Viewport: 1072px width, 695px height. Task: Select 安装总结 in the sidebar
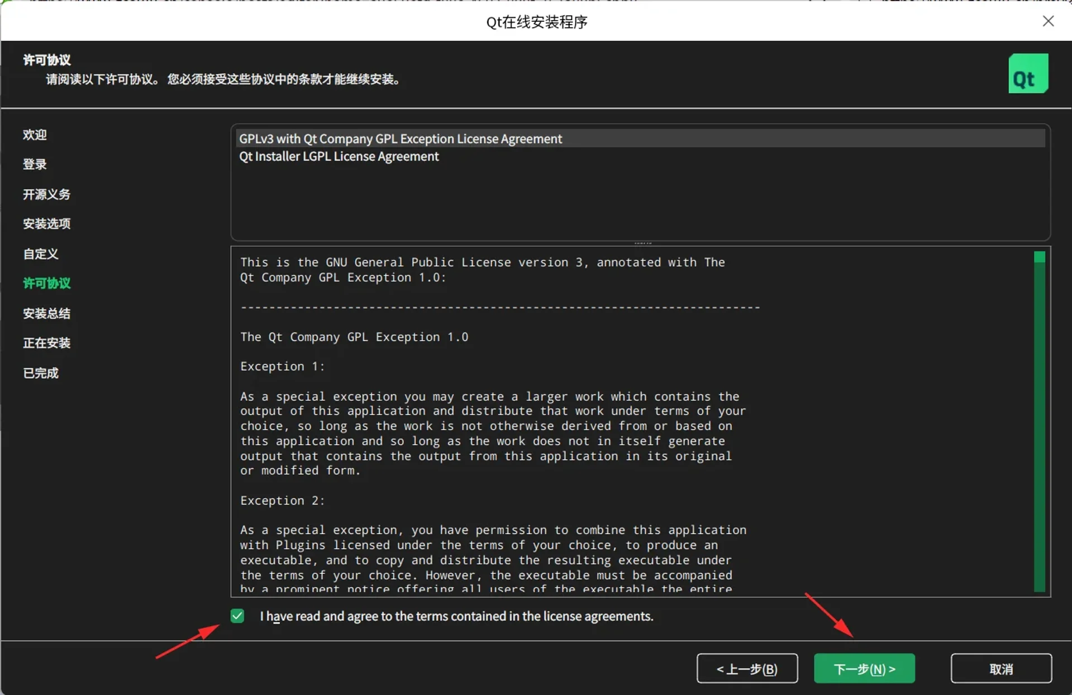click(46, 313)
